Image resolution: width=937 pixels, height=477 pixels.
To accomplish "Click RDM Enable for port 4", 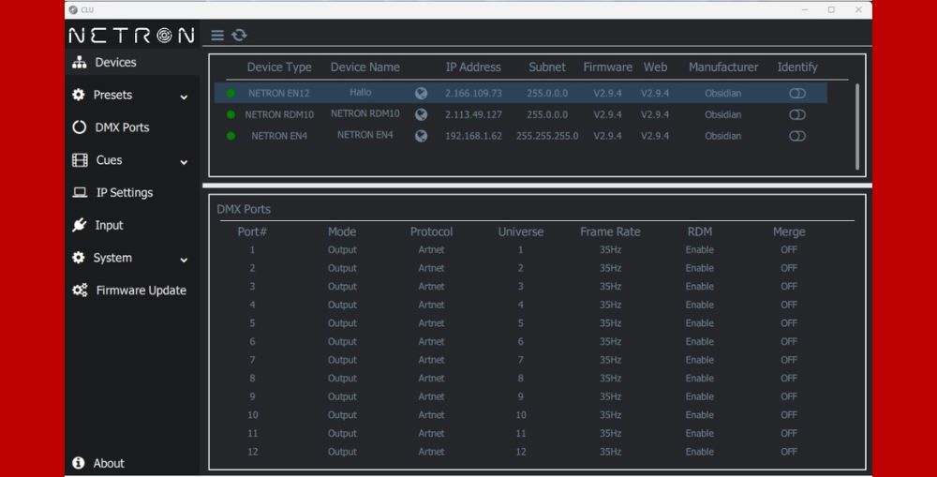I will pos(700,305).
